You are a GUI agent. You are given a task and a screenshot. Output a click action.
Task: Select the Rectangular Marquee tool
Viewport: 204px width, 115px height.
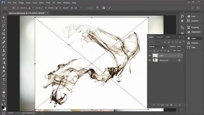pos(4,21)
